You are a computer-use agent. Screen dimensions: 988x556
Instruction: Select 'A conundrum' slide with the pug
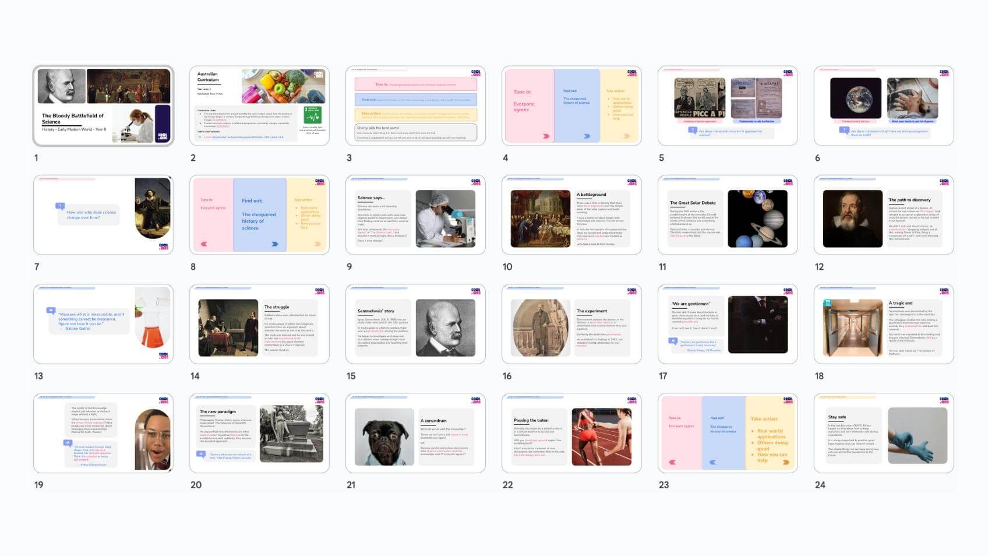point(415,433)
